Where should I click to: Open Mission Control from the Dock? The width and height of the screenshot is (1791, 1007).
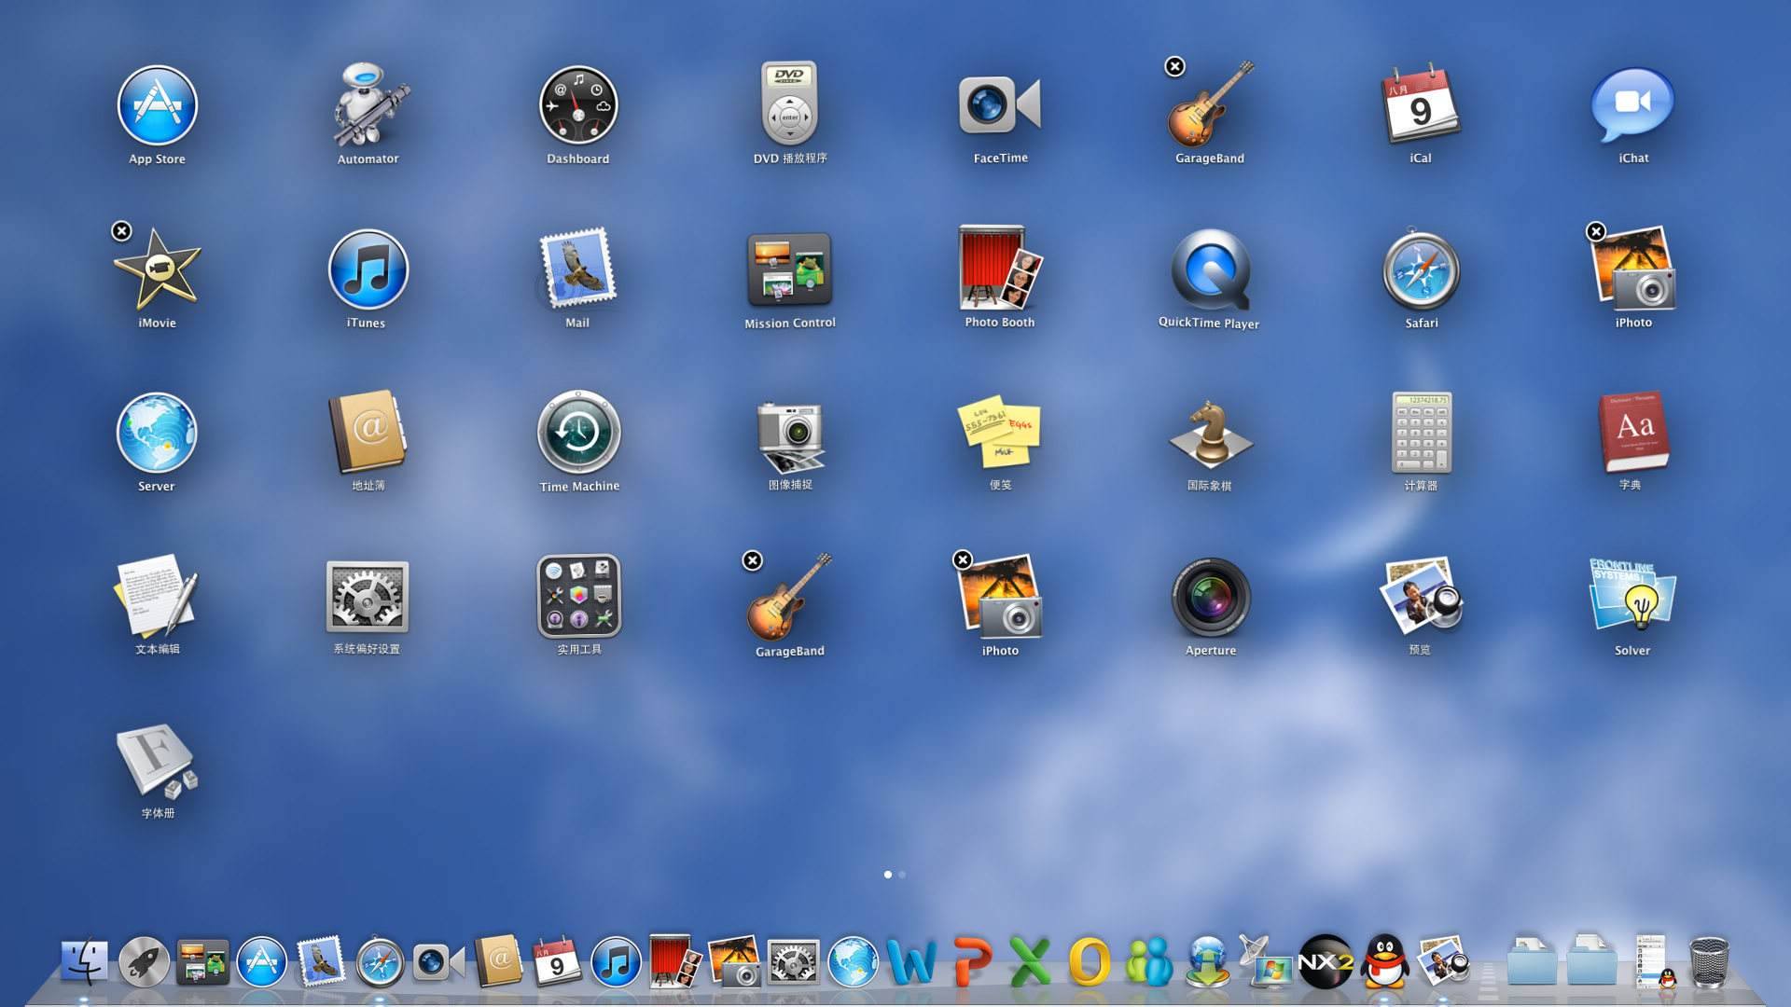pos(202,962)
